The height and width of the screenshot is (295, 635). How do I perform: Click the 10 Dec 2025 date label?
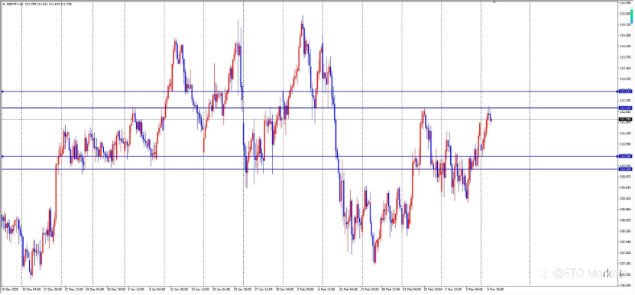pyautogui.click(x=10, y=290)
